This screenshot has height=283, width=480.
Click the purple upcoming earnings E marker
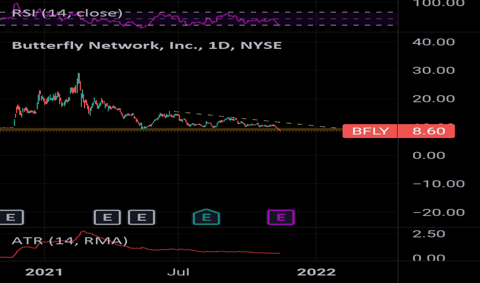tap(281, 217)
